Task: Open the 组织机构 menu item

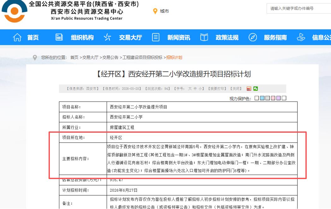Action: pyautogui.click(x=82, y=38)
